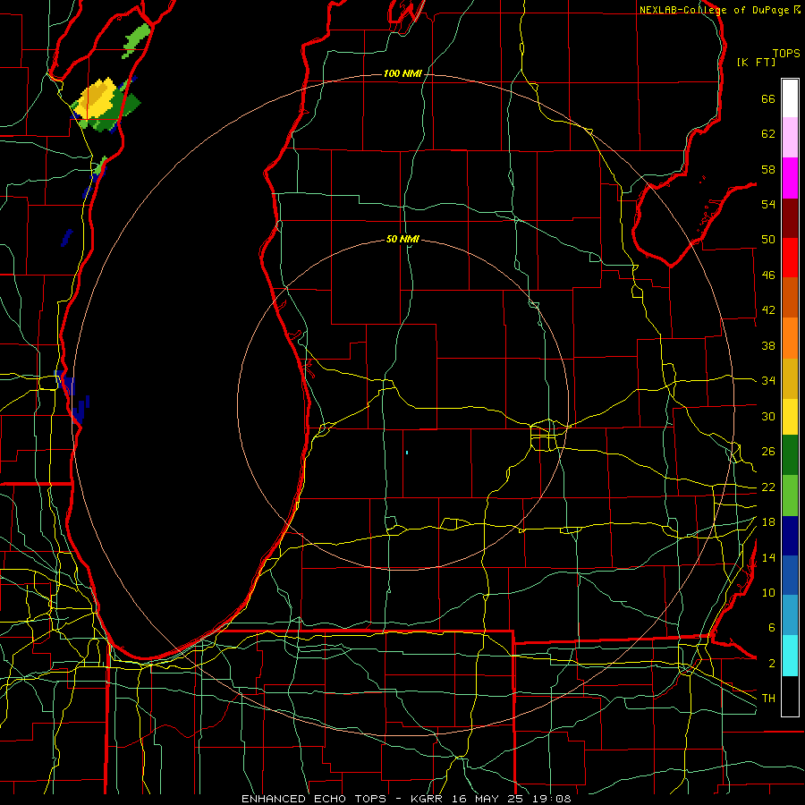Click the 22 value on the legend scale
805x805 pixels.
click(x=768, y=487)
